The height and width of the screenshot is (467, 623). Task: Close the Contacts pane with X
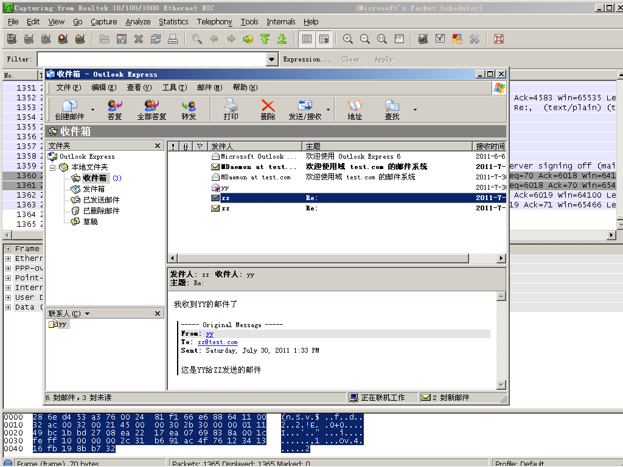[x=158, y=314]
